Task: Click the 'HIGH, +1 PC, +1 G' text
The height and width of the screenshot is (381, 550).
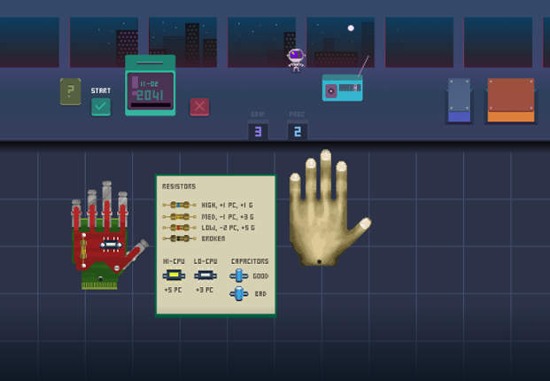Action: coord(227,205)
